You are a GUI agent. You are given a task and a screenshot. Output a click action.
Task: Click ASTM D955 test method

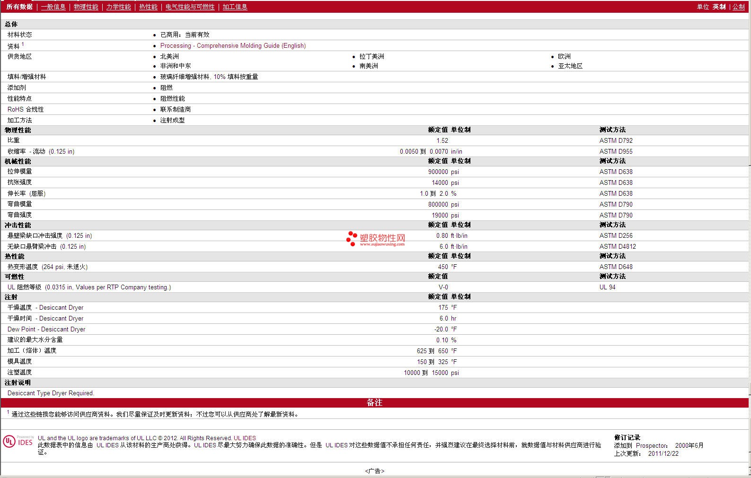(616, 151)
